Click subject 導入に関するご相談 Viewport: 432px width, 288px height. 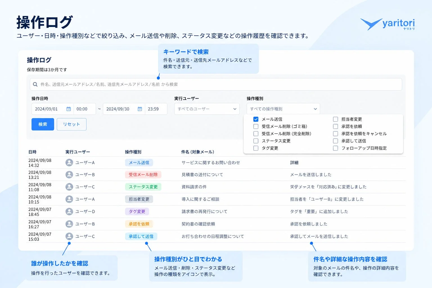(200, 199)
